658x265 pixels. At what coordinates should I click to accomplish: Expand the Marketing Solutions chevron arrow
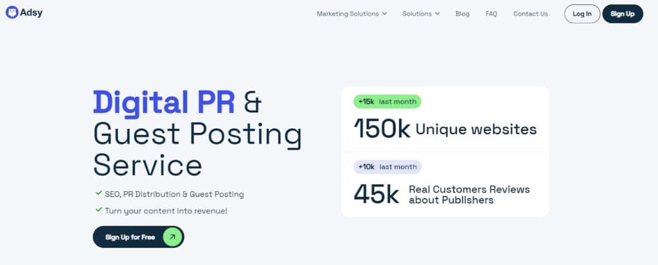point(384,13)
